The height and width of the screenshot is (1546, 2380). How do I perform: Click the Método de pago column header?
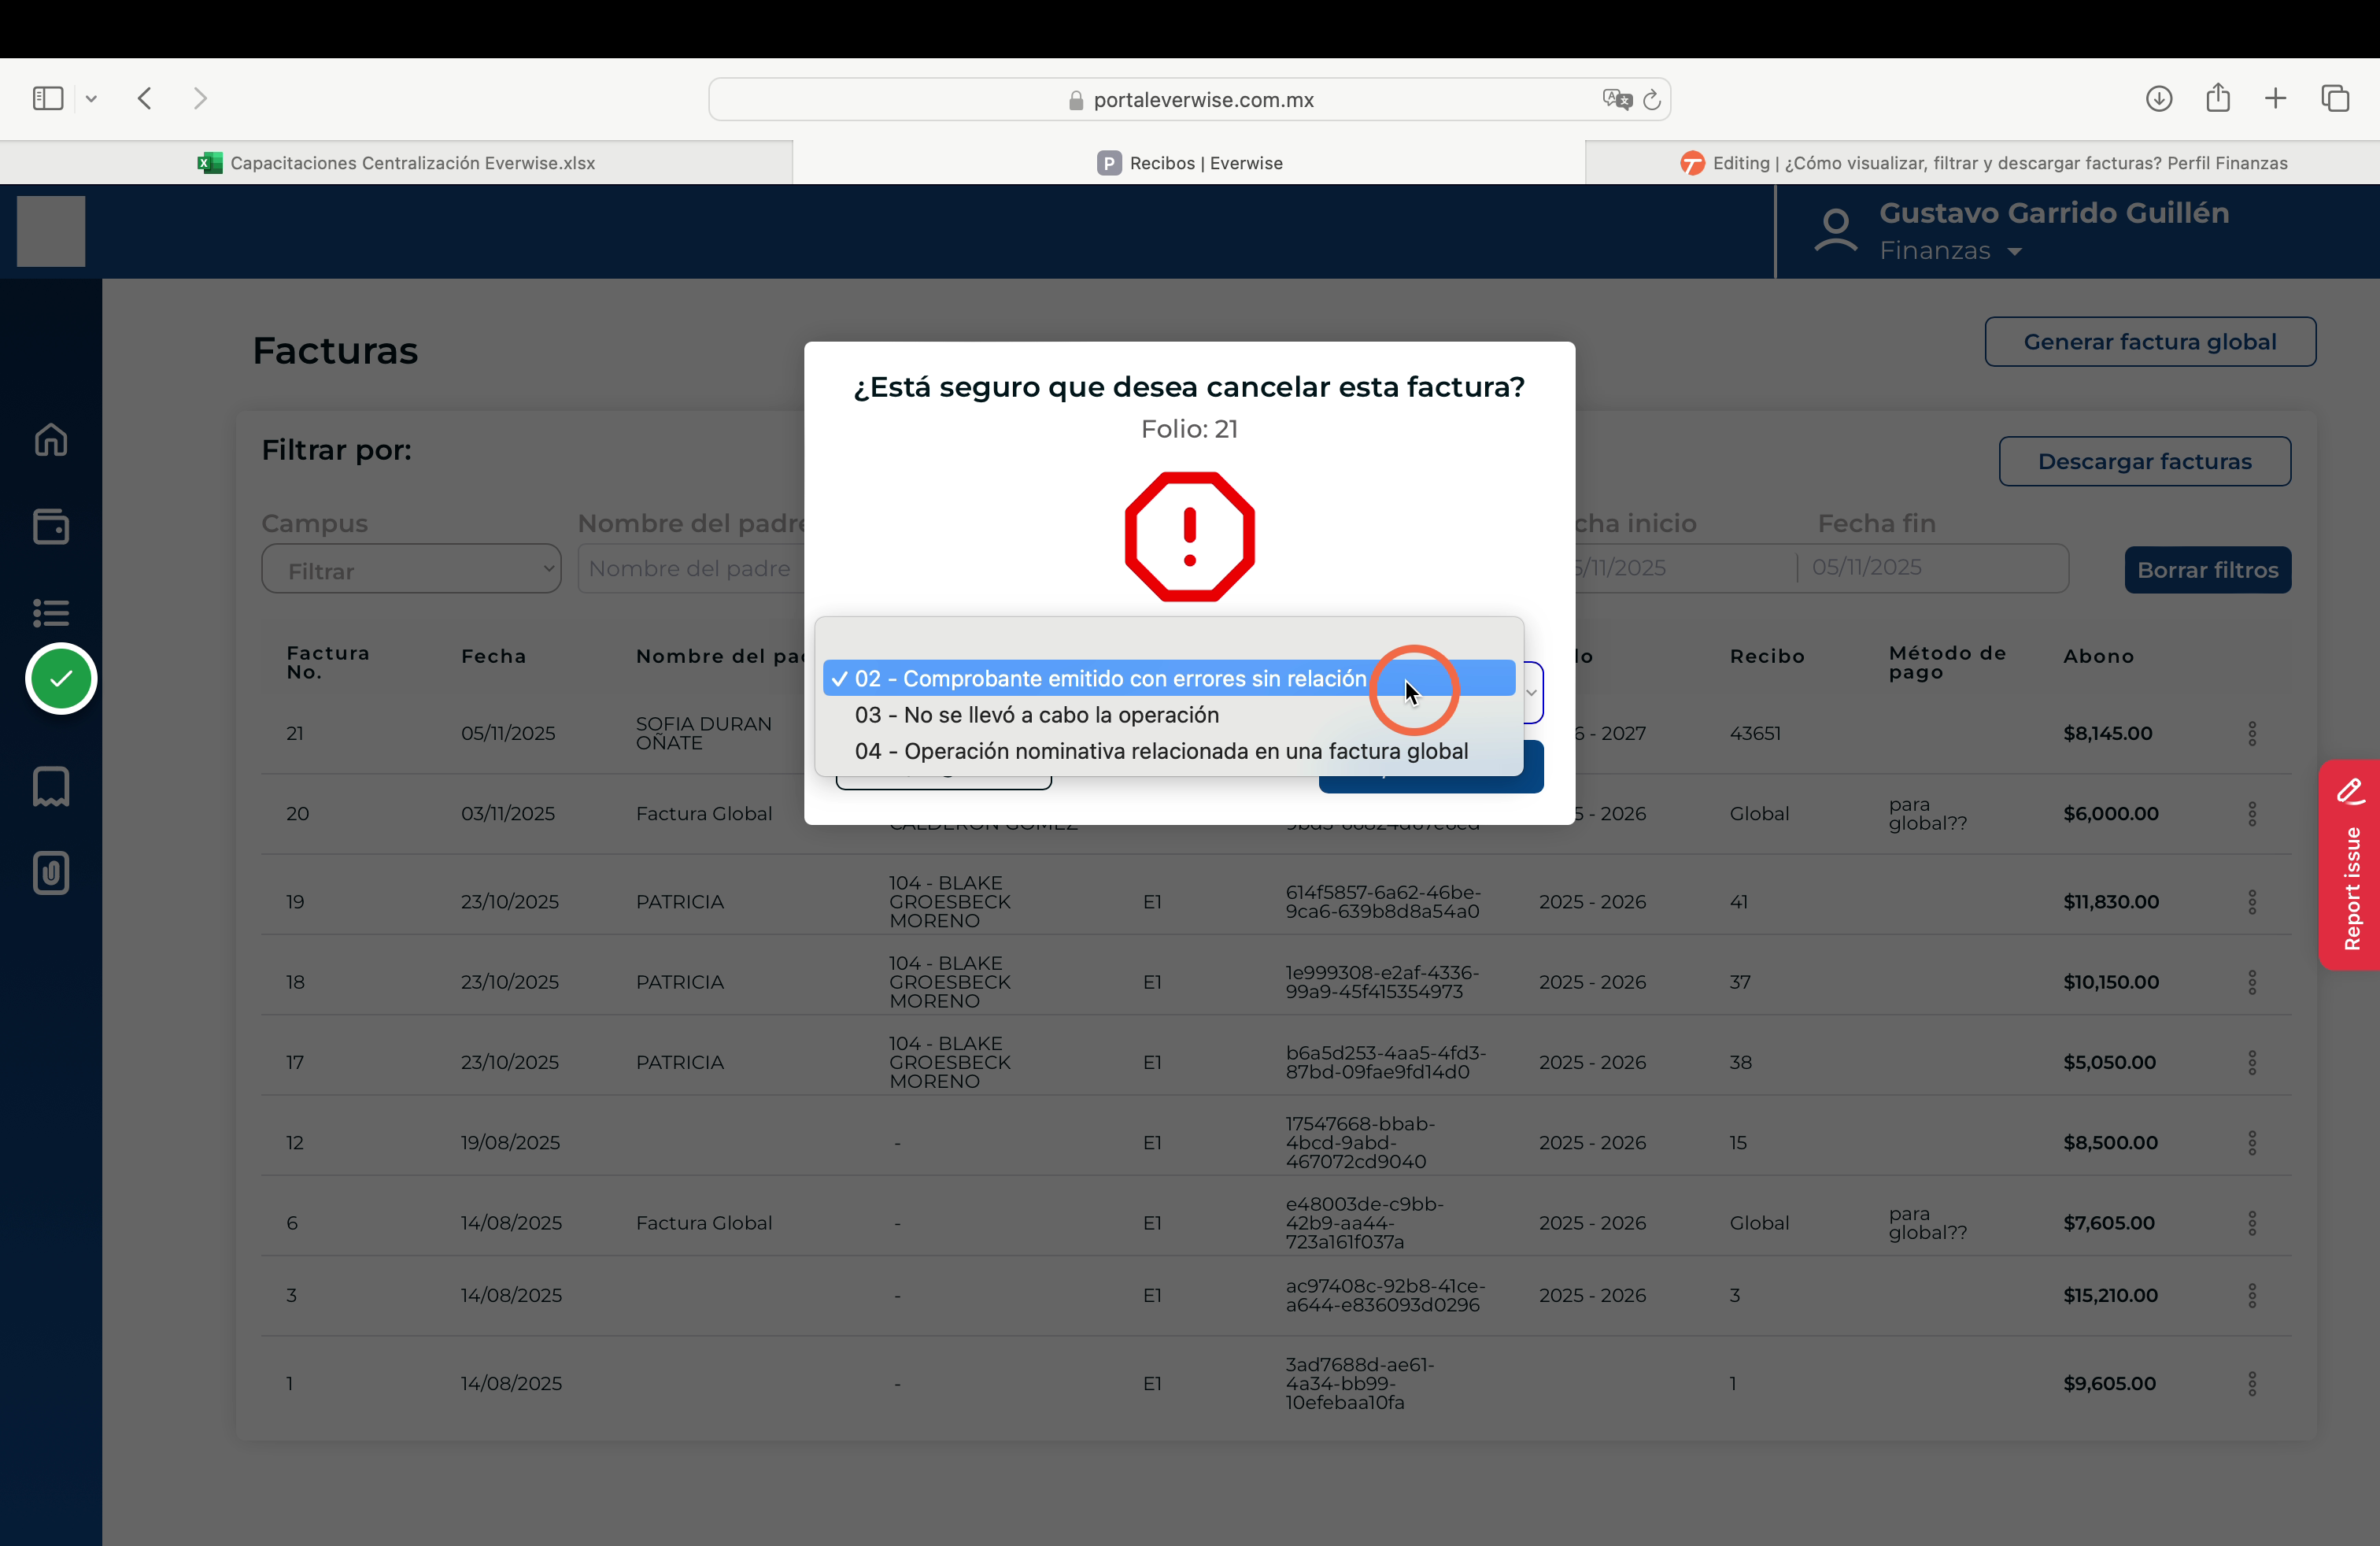pyautogui.click(x=1947, y=662)
